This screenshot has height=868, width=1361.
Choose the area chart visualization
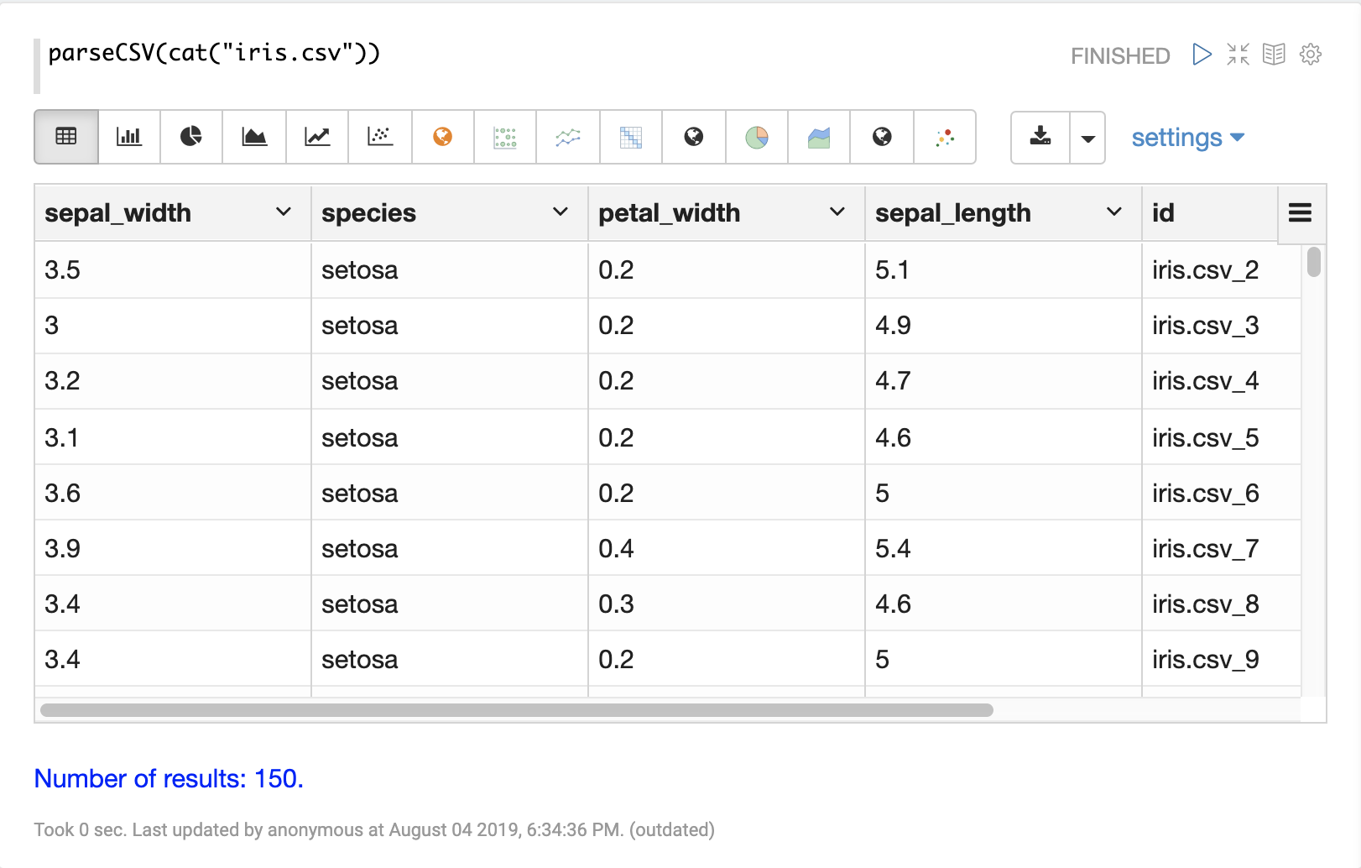click(254, 137)
